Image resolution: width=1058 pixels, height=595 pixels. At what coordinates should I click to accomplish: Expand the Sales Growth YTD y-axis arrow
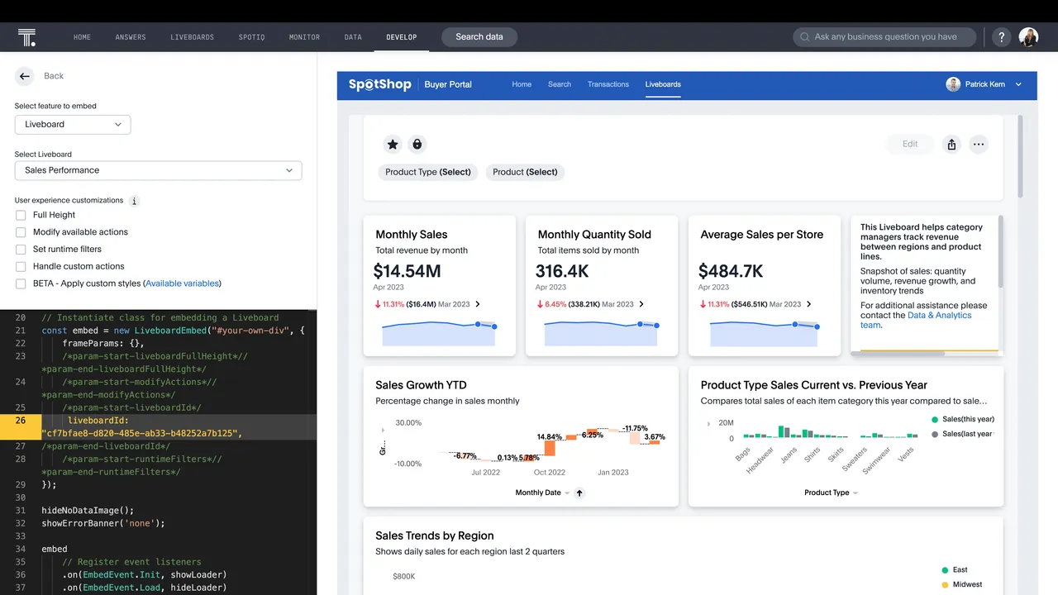(383, 431)
